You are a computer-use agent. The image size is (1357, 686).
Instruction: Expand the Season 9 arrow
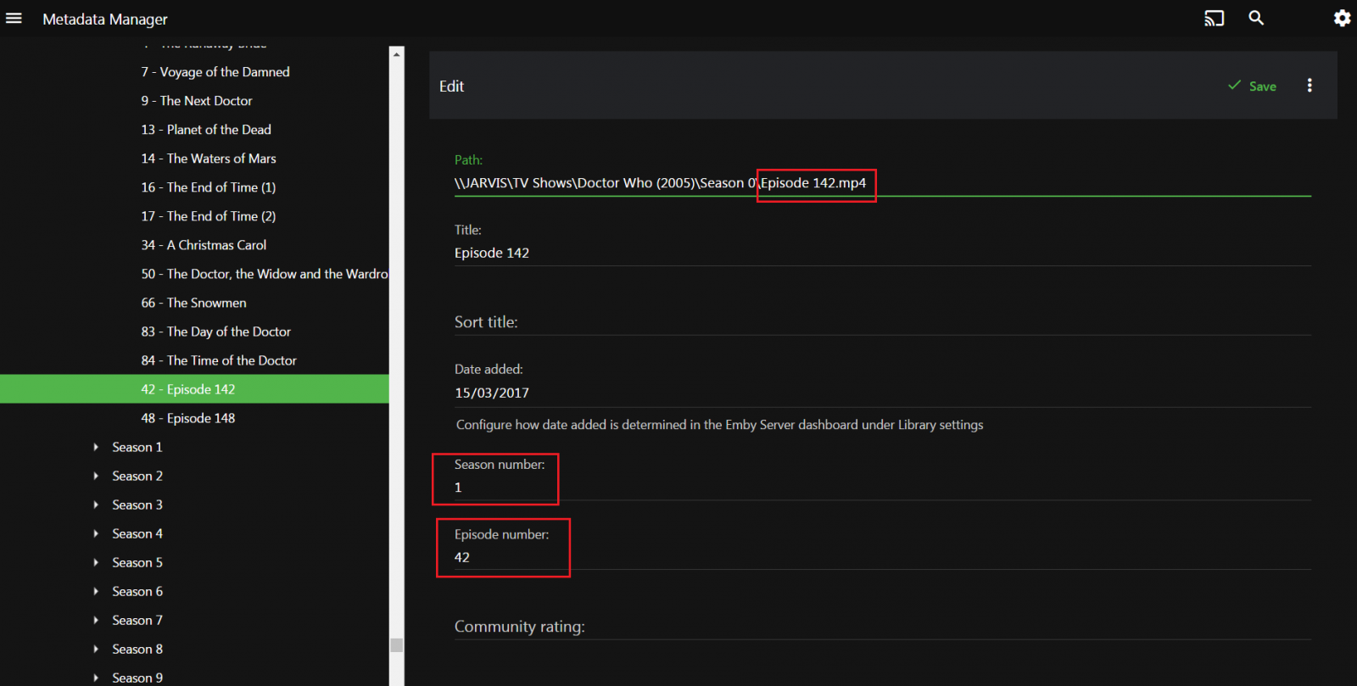96,678
